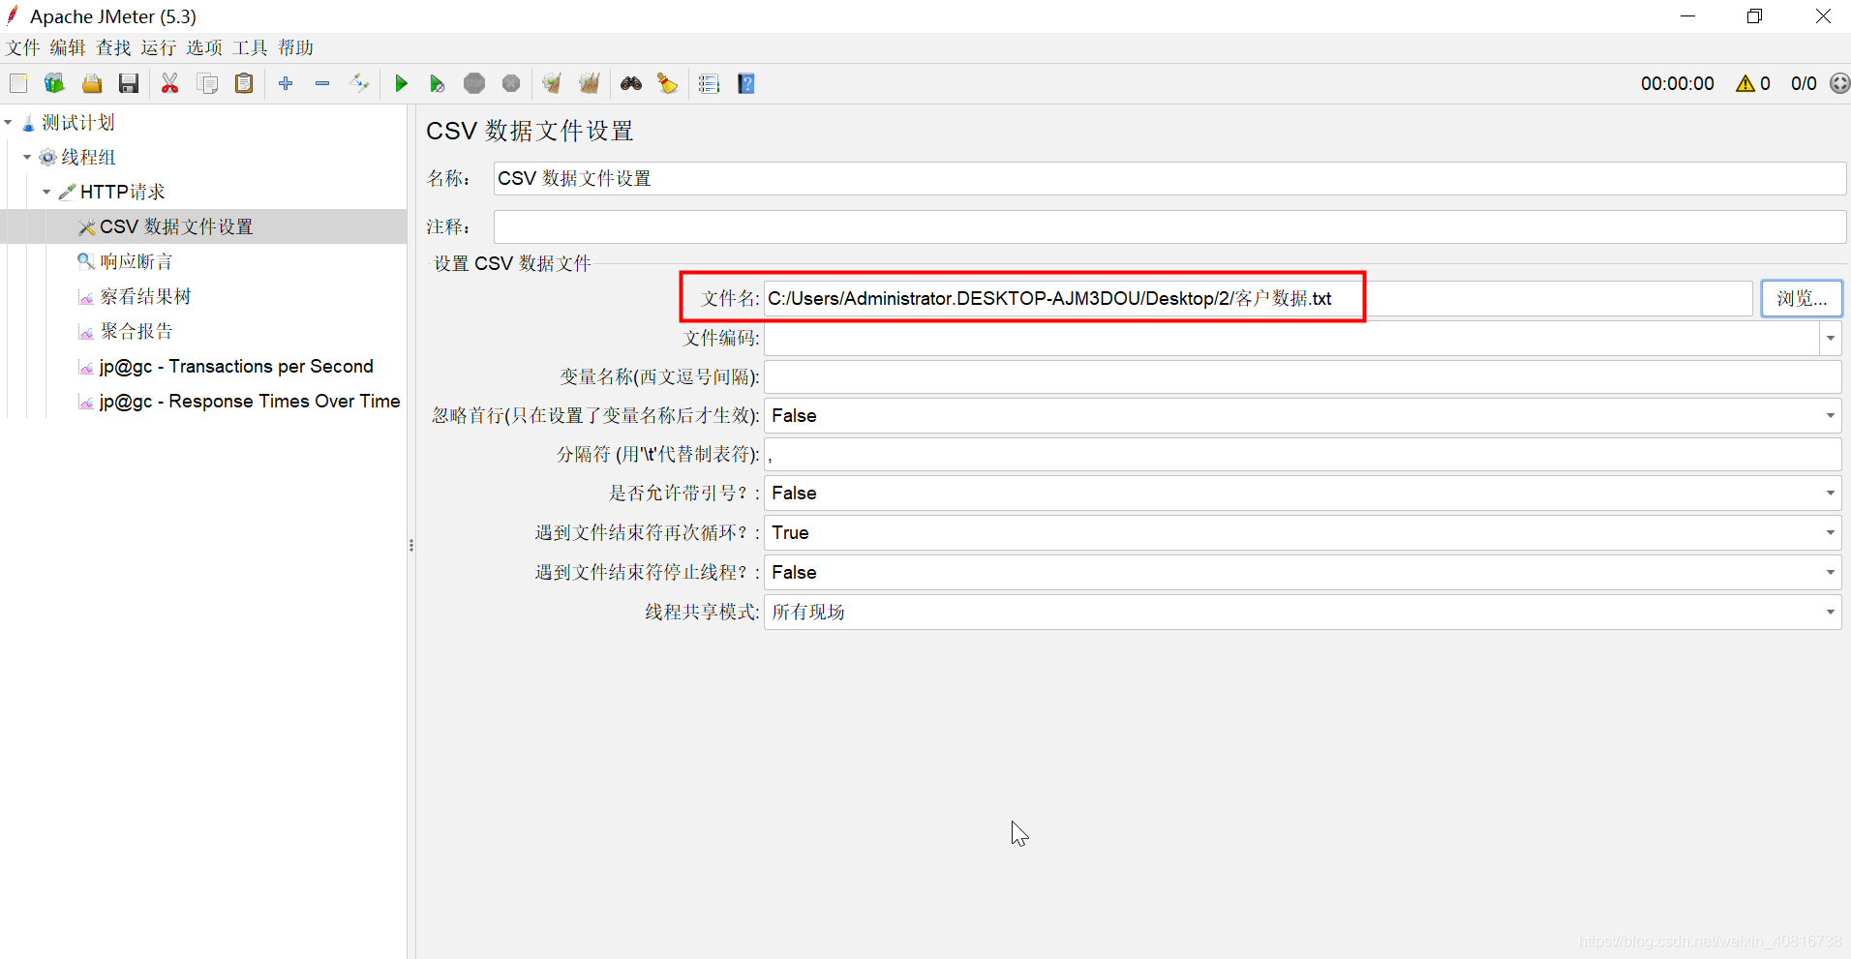Select CSV 数据文件设置 tree item
This screenshot has height=959, width=1851.
(176, 226)
